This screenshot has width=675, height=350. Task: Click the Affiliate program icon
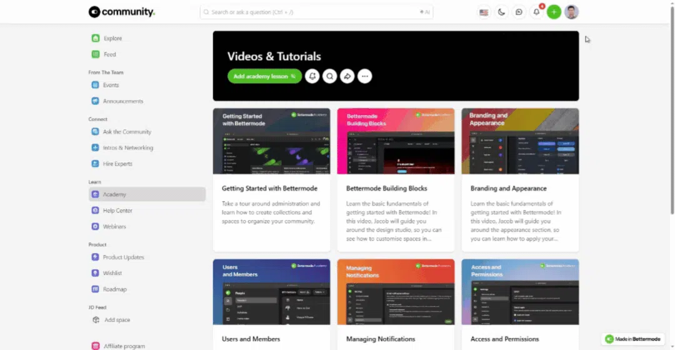tap(96, 346)
